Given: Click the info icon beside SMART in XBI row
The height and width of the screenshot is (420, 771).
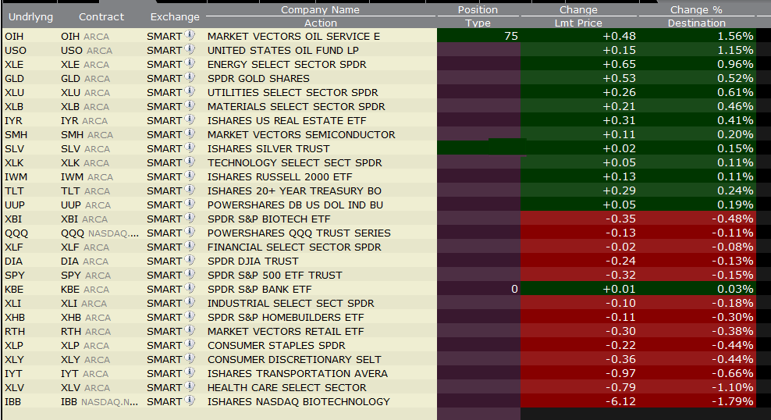Looking at the screenshot, I should click(190, 219).
